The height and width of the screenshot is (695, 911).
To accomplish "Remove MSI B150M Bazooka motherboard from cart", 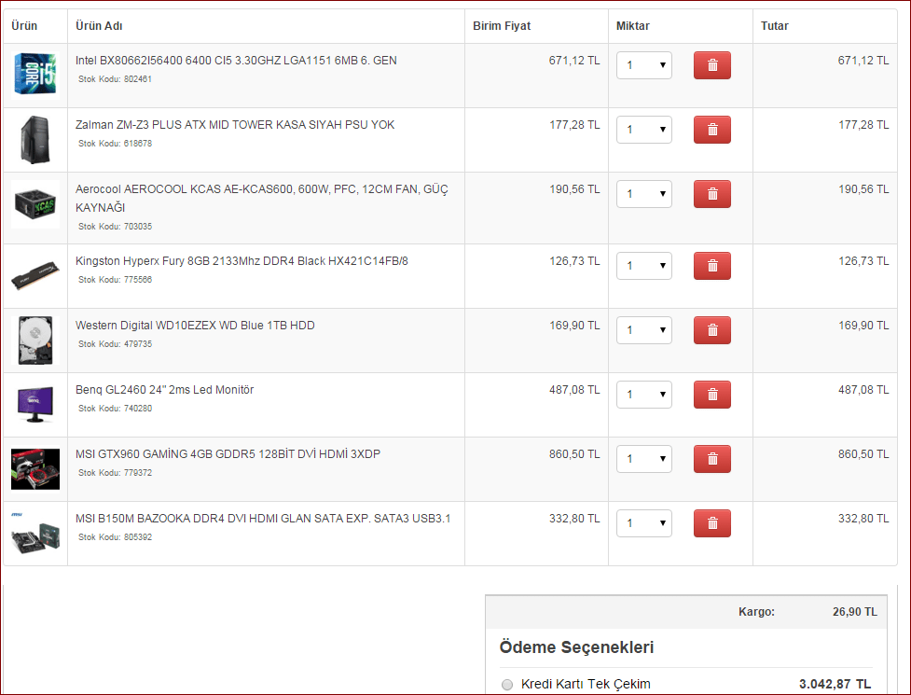I will [x=711, y=523].
